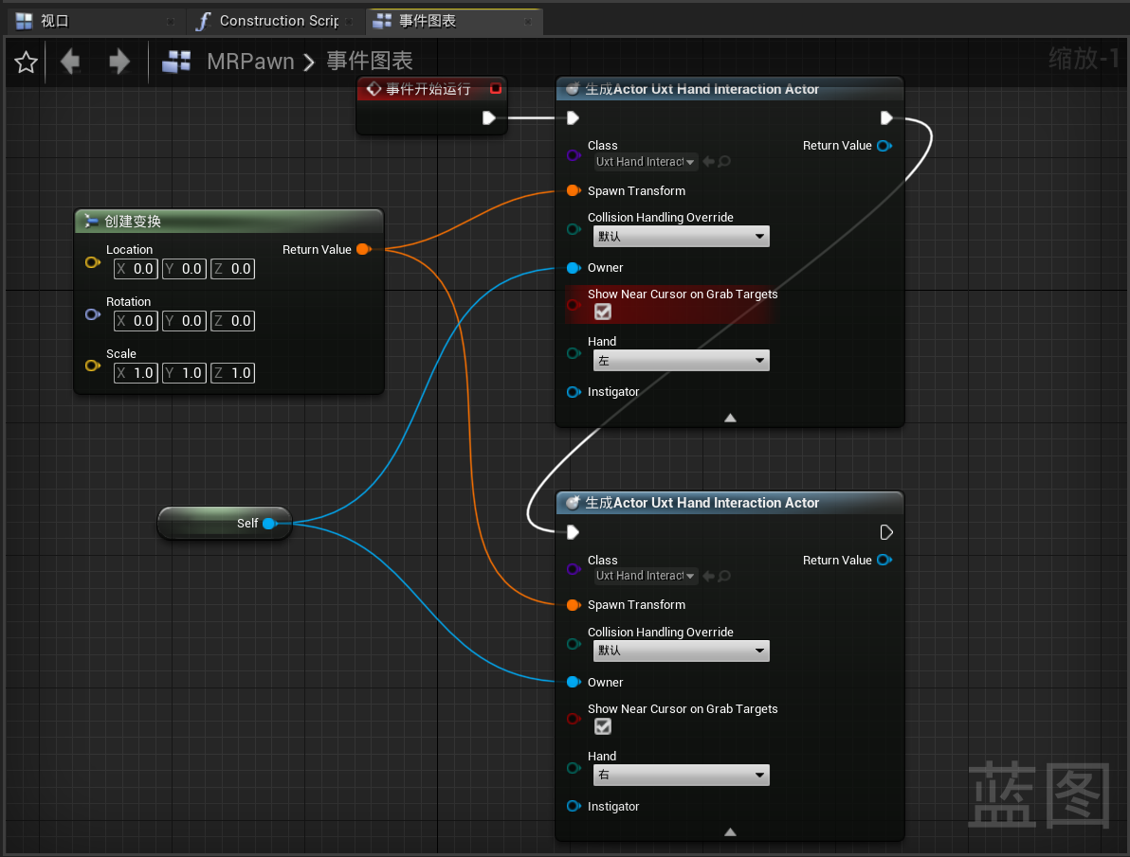This screenshot has width=1130, height=857.
Task: Click browse-to-class magnifier icon in top spawn node
Action: click(724, 162)
